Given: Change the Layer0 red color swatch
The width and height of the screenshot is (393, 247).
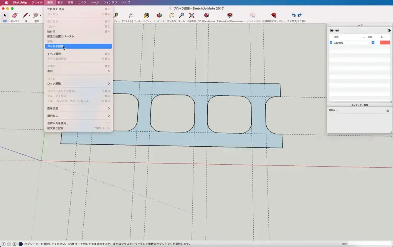Looking at the screenshot, I should pyautogui.click(x=385, y=43).
